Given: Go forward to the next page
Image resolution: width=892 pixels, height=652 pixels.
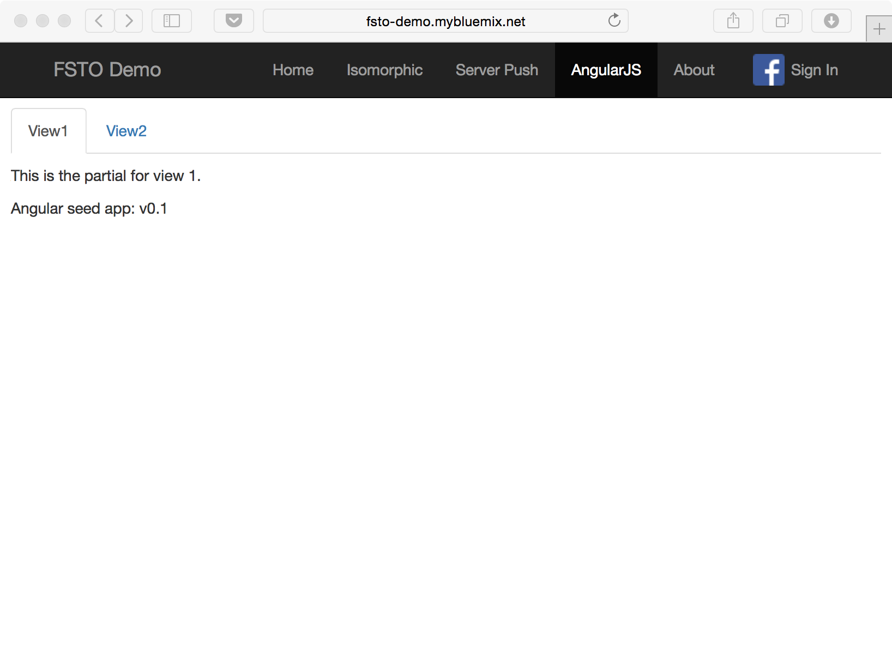Looking at the screenshot, I should pos(129,21).
